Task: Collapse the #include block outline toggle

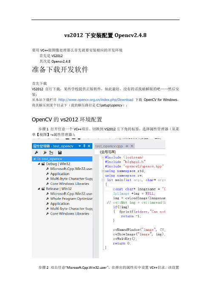Action: [x=103, y=157]
